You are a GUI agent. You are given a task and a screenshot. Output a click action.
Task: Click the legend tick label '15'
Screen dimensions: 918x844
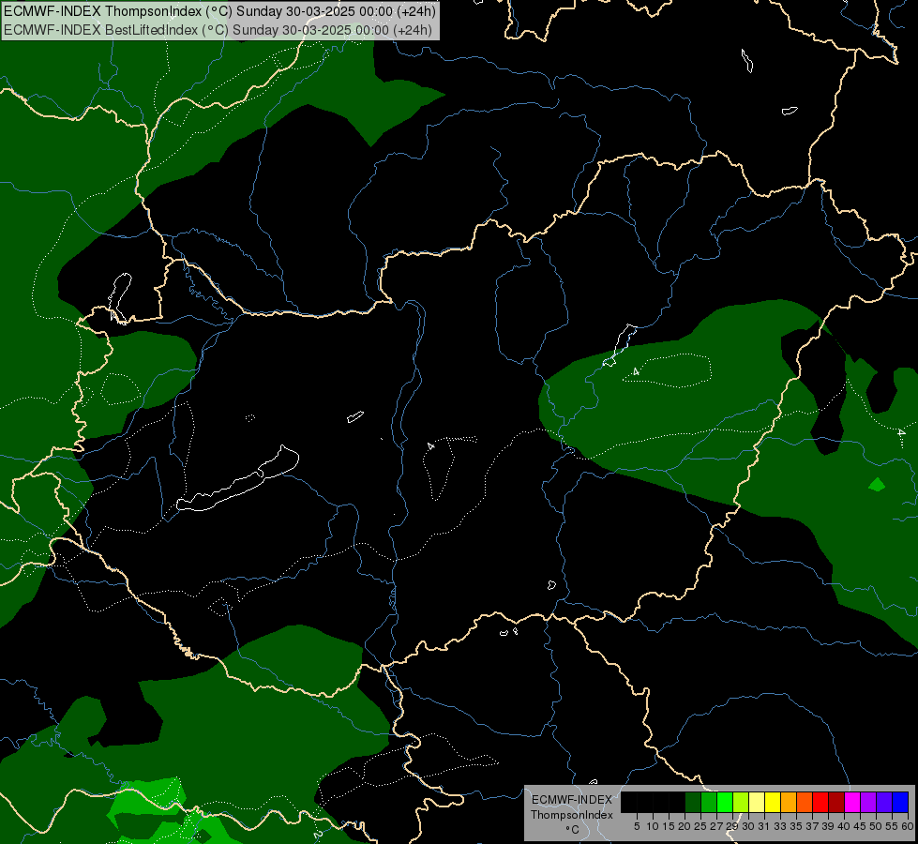click(669, 826)
